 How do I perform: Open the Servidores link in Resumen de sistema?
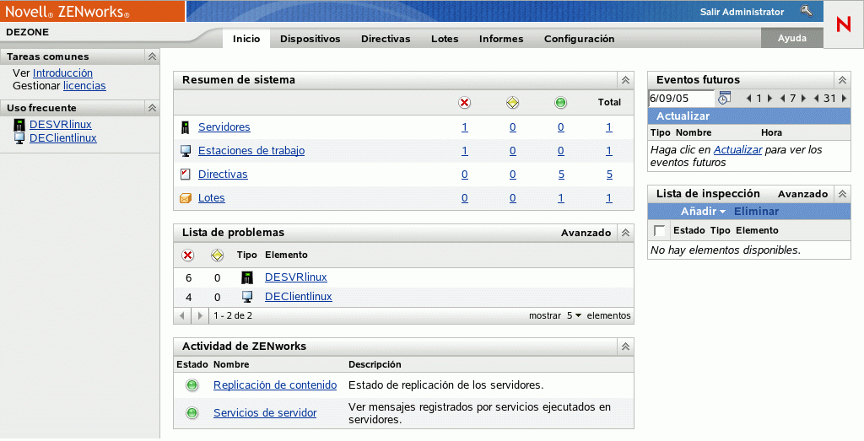point(224,127)
